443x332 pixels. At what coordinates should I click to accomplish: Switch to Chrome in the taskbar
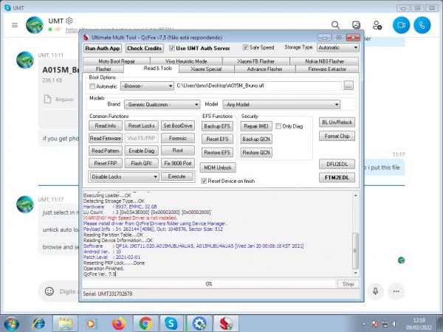(145, 324)
